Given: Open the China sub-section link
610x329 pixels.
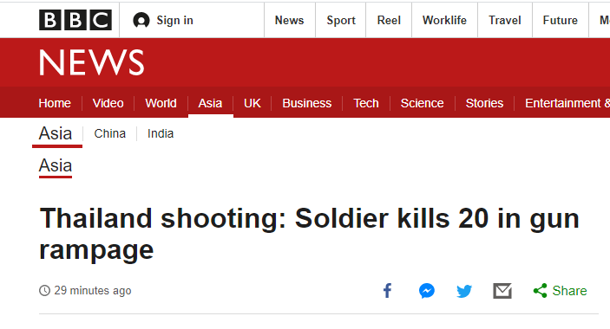Looking at the screenshot, I should [x=109, y=133].
